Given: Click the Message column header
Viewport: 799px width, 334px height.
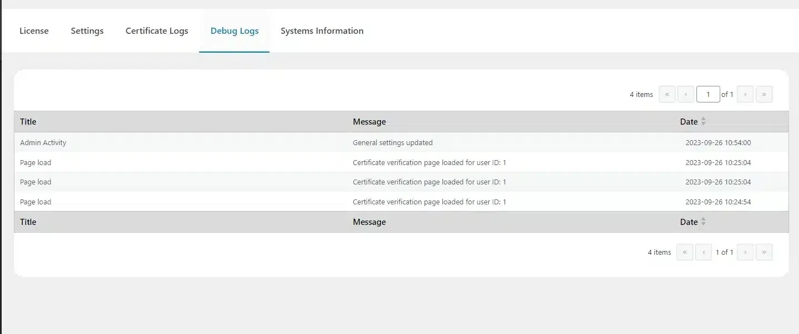Looking at the screenshot, I should click(x=369, y=121).
